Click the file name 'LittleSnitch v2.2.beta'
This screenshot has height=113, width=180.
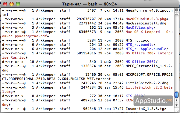pos(149,87)
